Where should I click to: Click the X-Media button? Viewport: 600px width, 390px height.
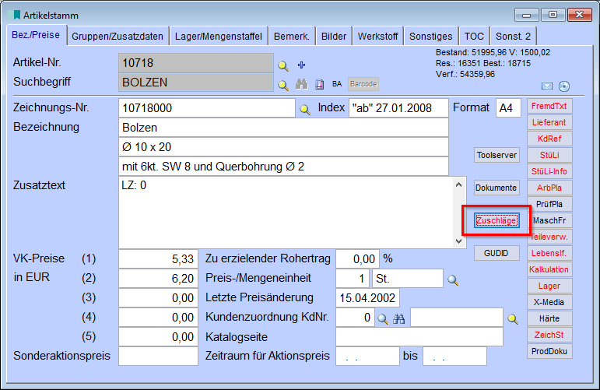[x=549, y=302]
